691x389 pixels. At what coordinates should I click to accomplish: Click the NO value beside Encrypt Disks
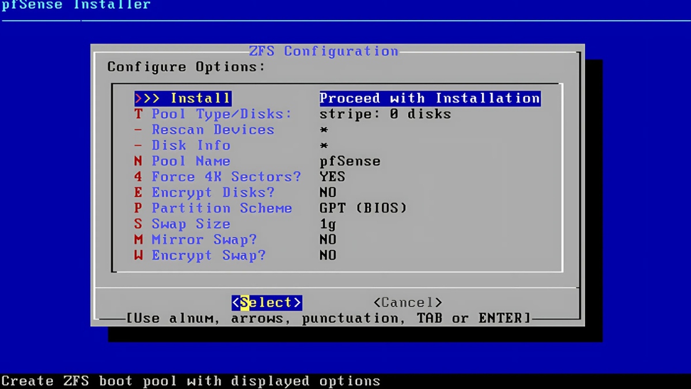point(328,192)
